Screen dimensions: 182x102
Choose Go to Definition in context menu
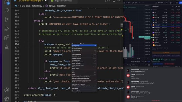point(84,45)
